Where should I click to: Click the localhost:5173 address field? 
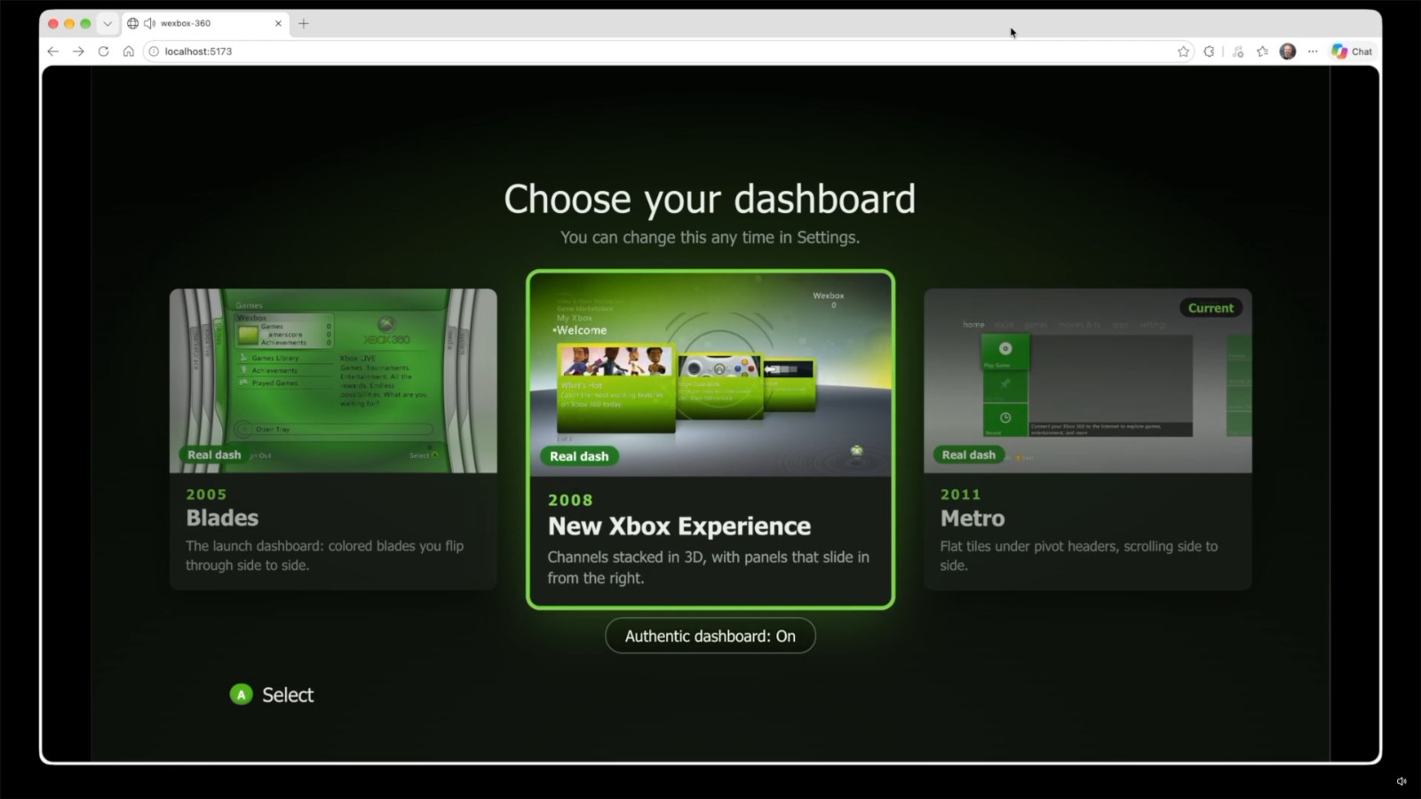657,51
